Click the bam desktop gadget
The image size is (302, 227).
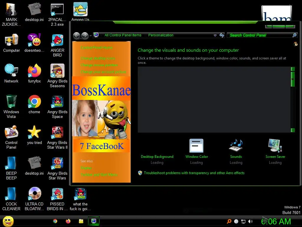(x=276, y=13)
